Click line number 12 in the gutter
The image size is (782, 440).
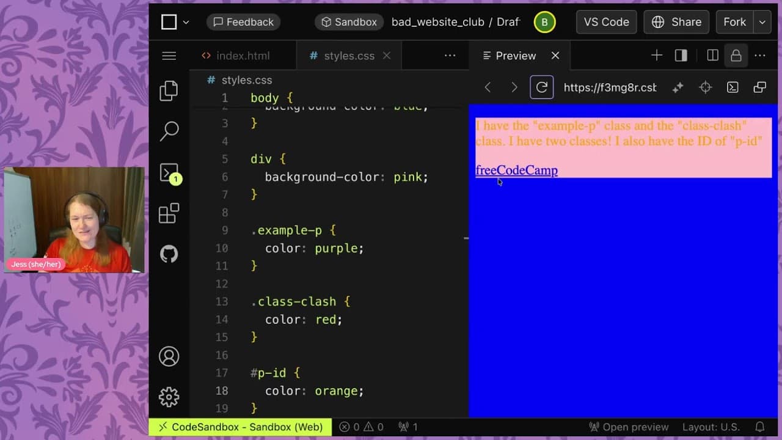click(x=221, y=284)
